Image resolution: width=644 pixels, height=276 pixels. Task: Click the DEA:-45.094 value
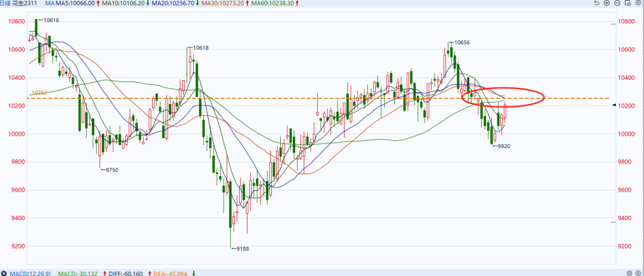click(x=171, y=273)
